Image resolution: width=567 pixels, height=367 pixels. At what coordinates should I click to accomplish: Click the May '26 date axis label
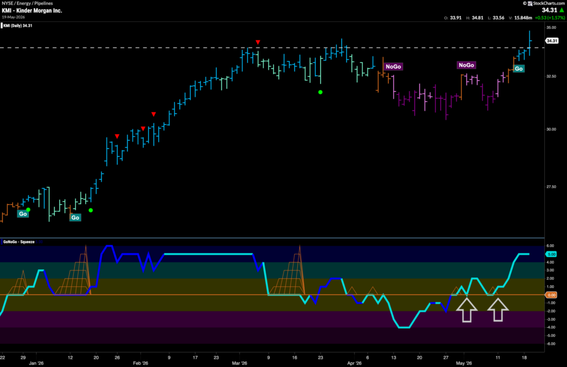click(464, 363)
